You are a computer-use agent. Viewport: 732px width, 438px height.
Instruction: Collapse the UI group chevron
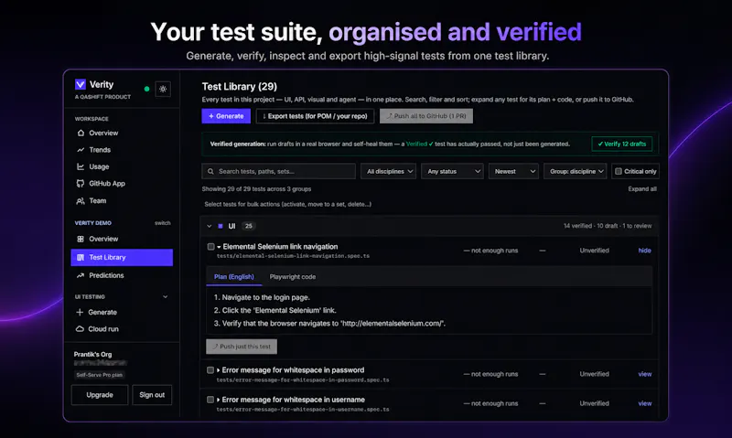coord(210,226)
